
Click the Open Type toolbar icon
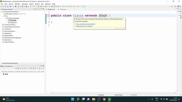45,7
